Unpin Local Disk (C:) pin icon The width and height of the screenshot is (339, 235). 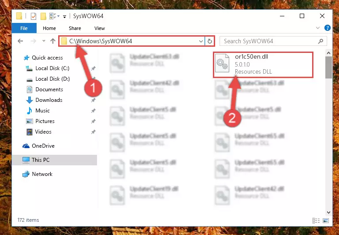coord(93,68)
